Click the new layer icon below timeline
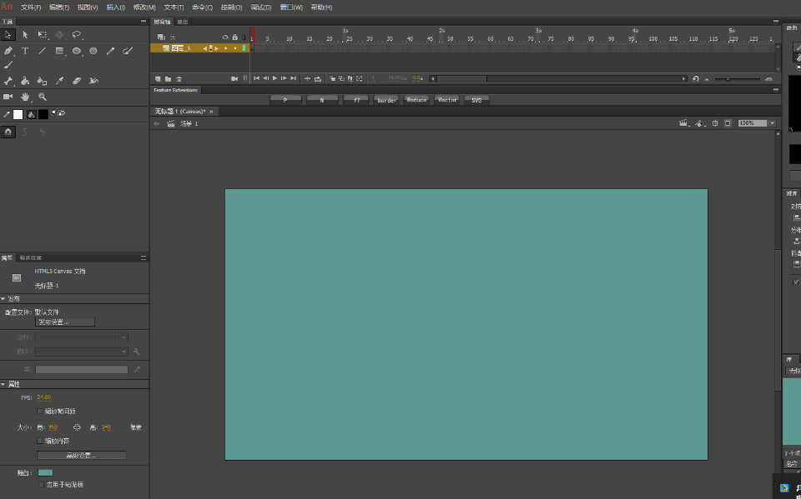This screenshot has height=499, width=801. click(x=158, y=79)
